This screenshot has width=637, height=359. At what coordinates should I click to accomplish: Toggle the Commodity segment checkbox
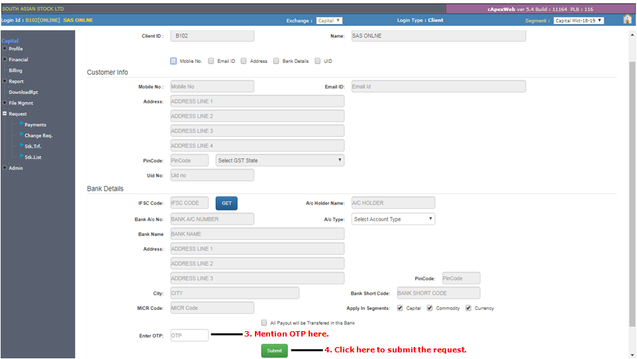429,308
